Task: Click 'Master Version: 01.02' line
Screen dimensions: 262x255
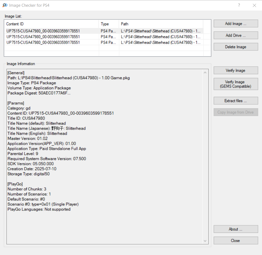Action: pos(27,139)
